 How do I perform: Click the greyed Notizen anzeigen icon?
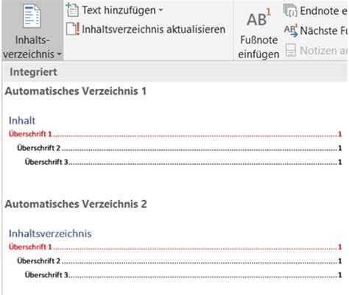[x=291, y=50]
